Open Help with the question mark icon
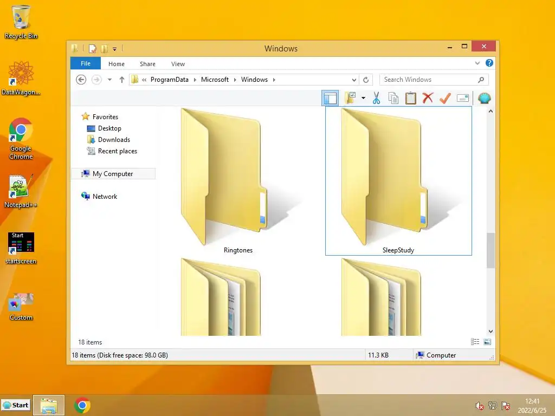This screenshot has height=416, width=555. coord(489,63)
